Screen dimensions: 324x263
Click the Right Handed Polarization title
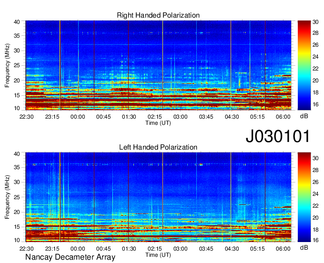point(158,15)
